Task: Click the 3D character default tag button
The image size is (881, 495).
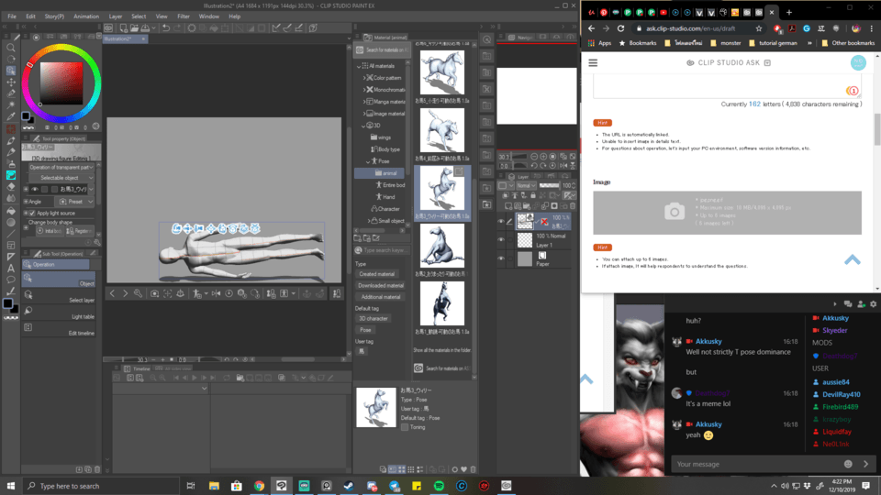Action: tap(374, 319)
